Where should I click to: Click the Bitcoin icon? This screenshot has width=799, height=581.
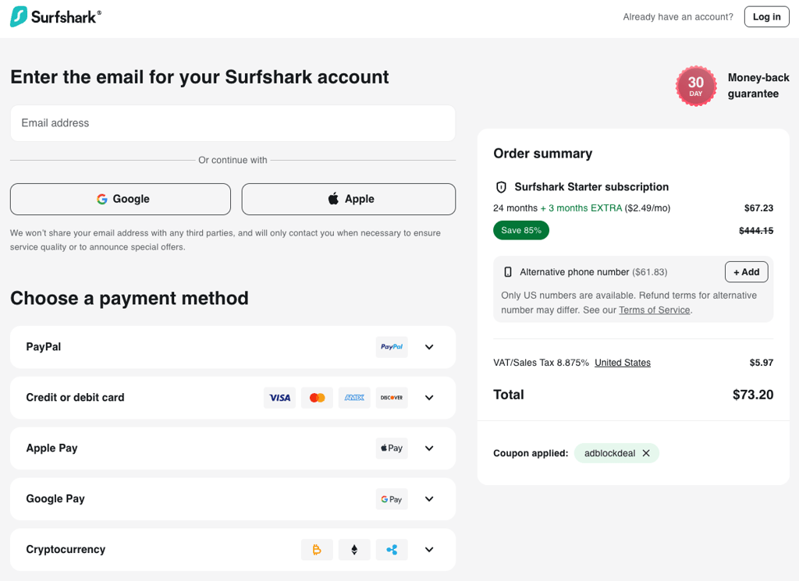[317, 550]
